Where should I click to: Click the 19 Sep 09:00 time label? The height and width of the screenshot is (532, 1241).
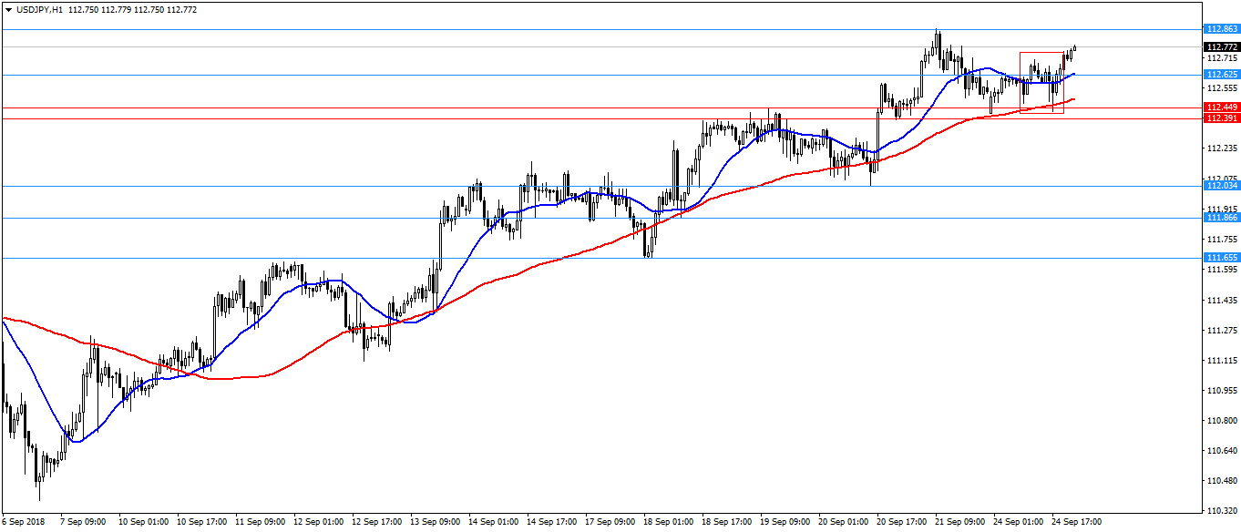point(785,523)
